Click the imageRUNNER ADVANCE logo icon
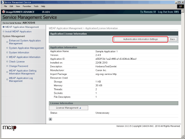Screen dimensions: 185x139 4,12
